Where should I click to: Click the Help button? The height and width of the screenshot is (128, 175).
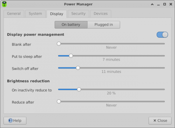click(15, 121)
